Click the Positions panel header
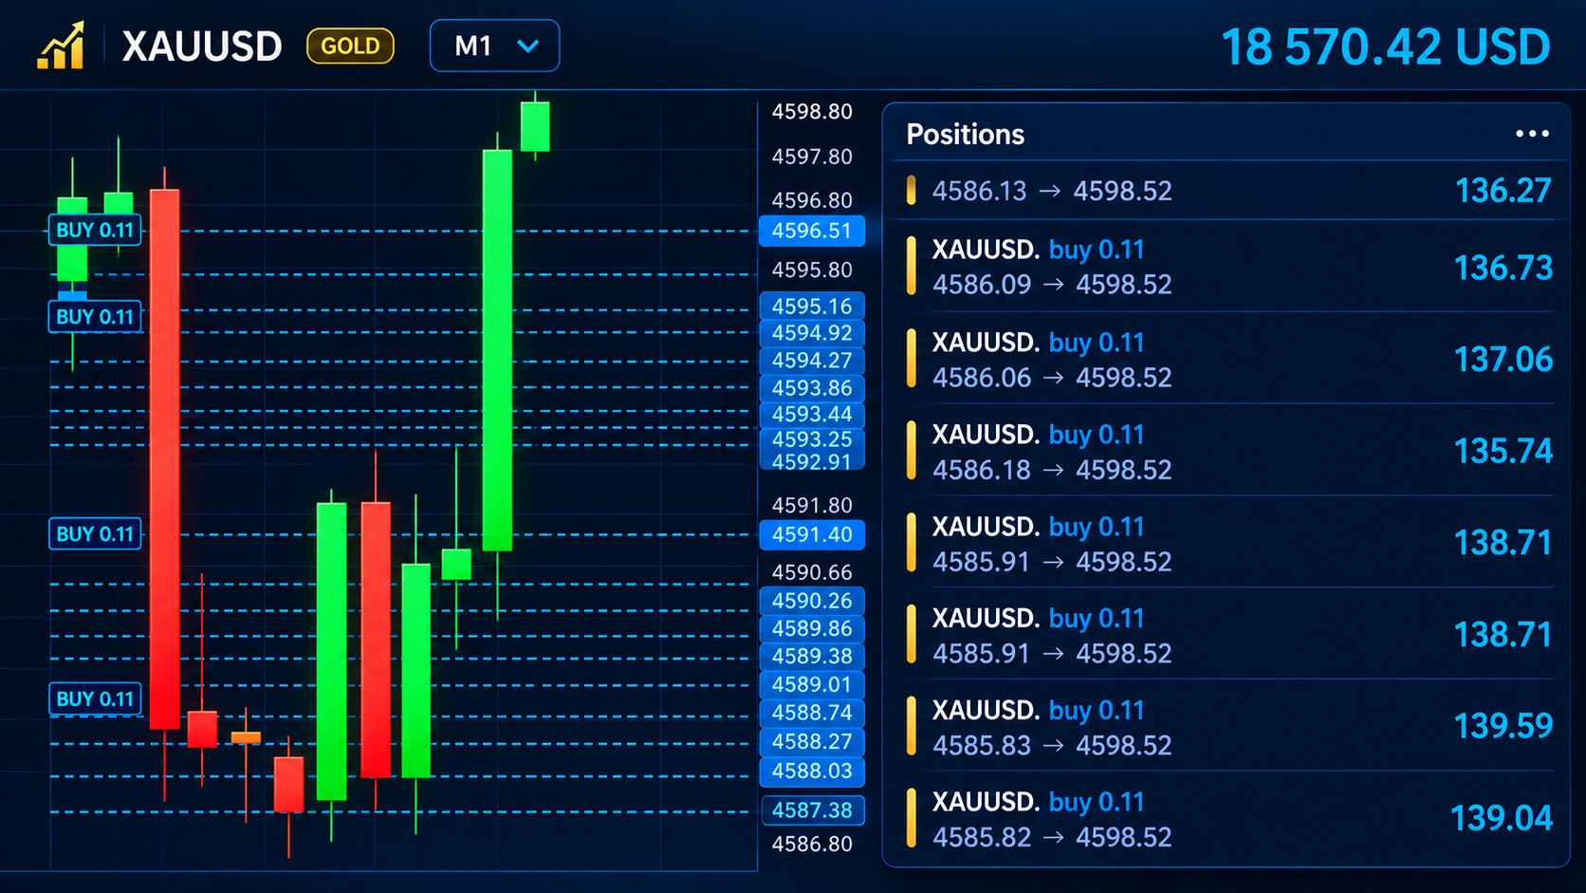 pos(1227,134)
